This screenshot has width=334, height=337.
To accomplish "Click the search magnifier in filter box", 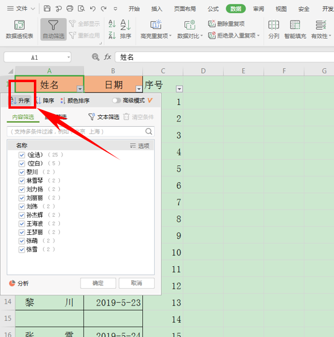I will tap(149, 131).
